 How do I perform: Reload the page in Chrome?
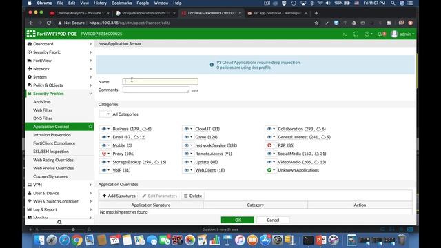49,23
